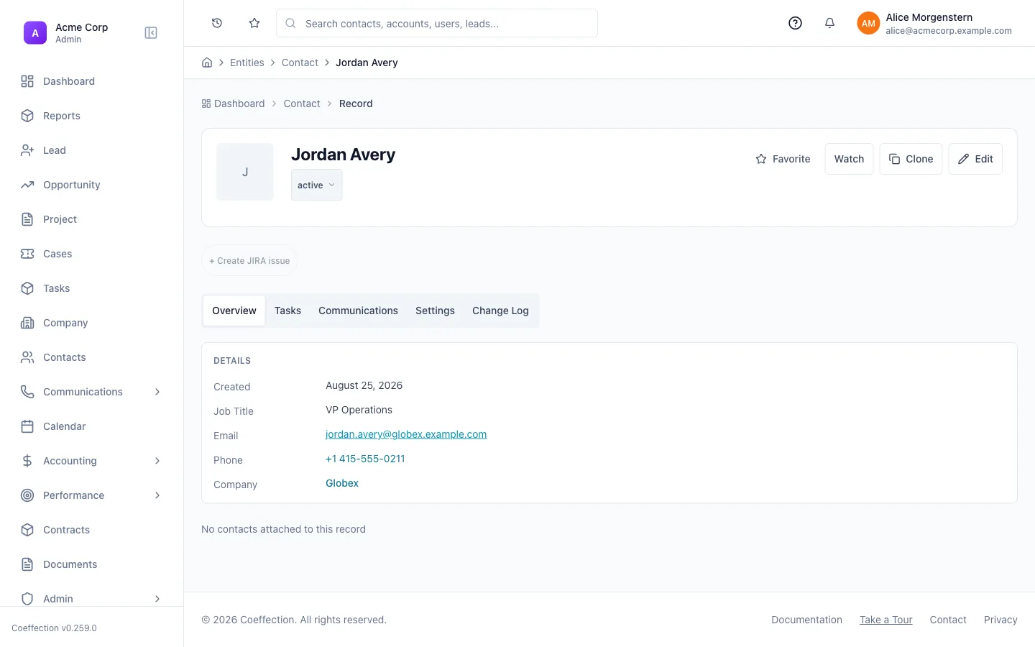
Task: Open Opportunity in the sidebar
Action: [92, 185]
